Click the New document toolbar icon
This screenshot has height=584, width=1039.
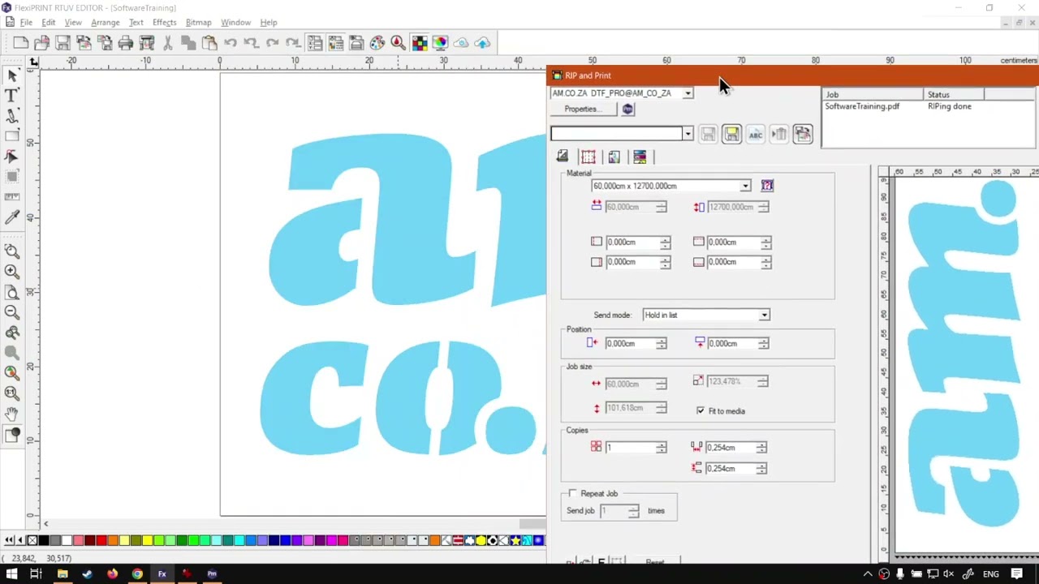[21, 42]
